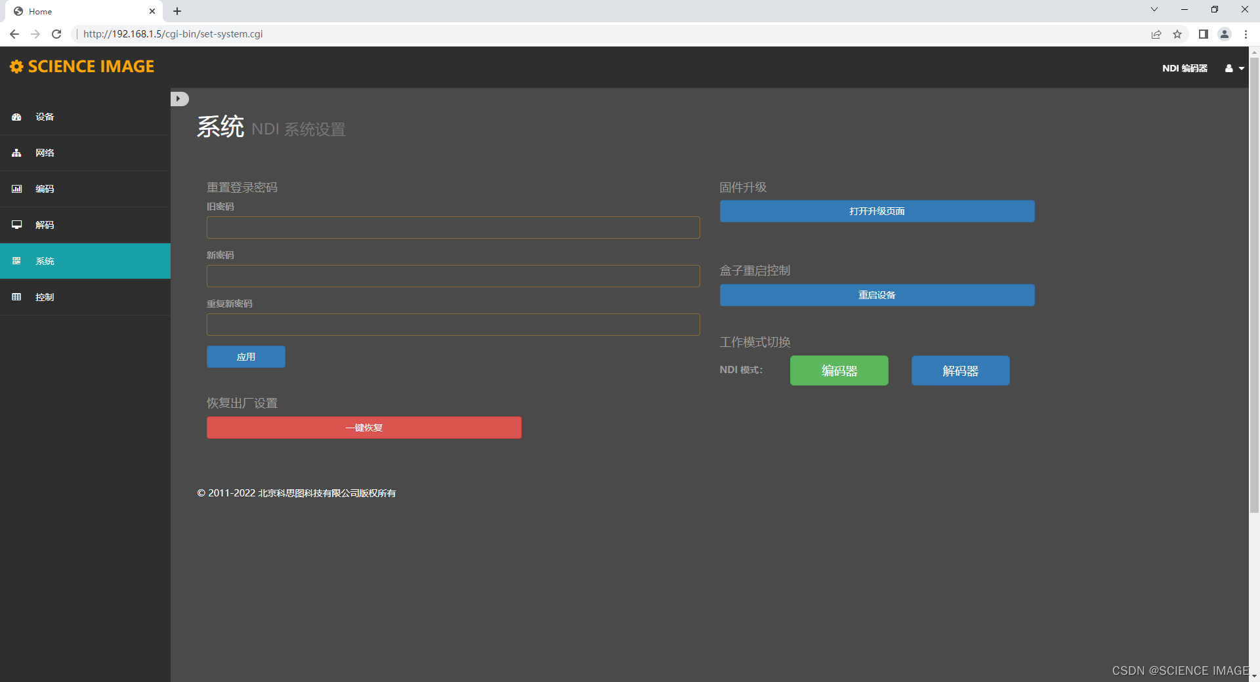
Task: Click the 重启设备 button
Action: (877, 295)
